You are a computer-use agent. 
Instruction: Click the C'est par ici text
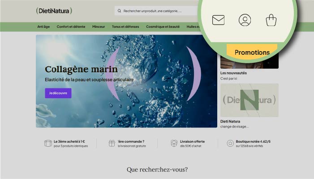pos(229,79)
